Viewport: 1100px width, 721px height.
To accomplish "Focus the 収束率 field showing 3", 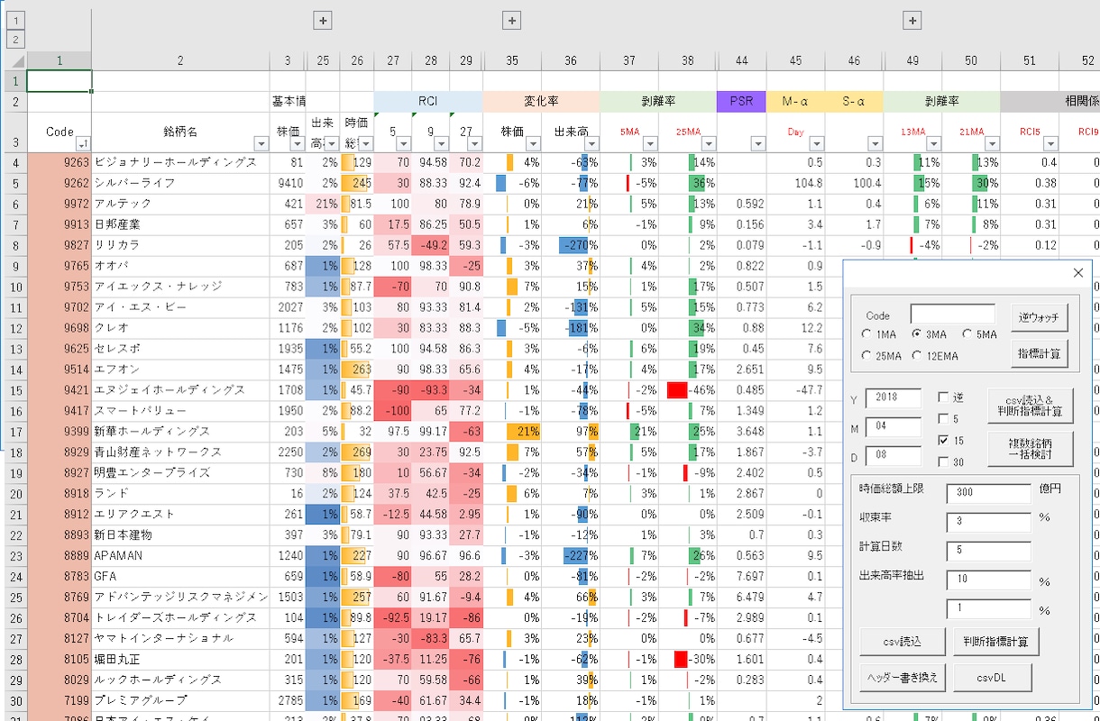I will (988, 522).
